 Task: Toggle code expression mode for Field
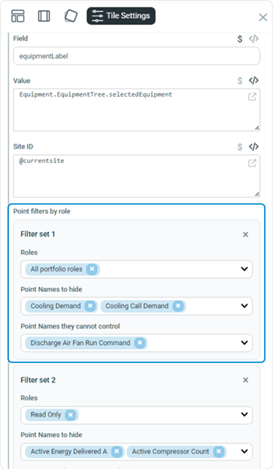[253, 39]
